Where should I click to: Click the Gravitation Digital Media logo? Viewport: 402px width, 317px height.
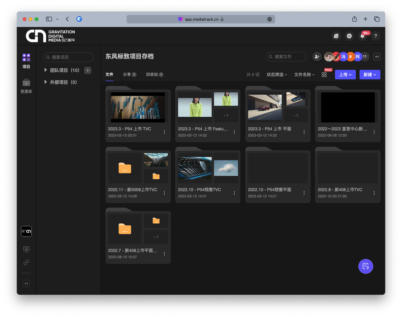tap(51, 36)
